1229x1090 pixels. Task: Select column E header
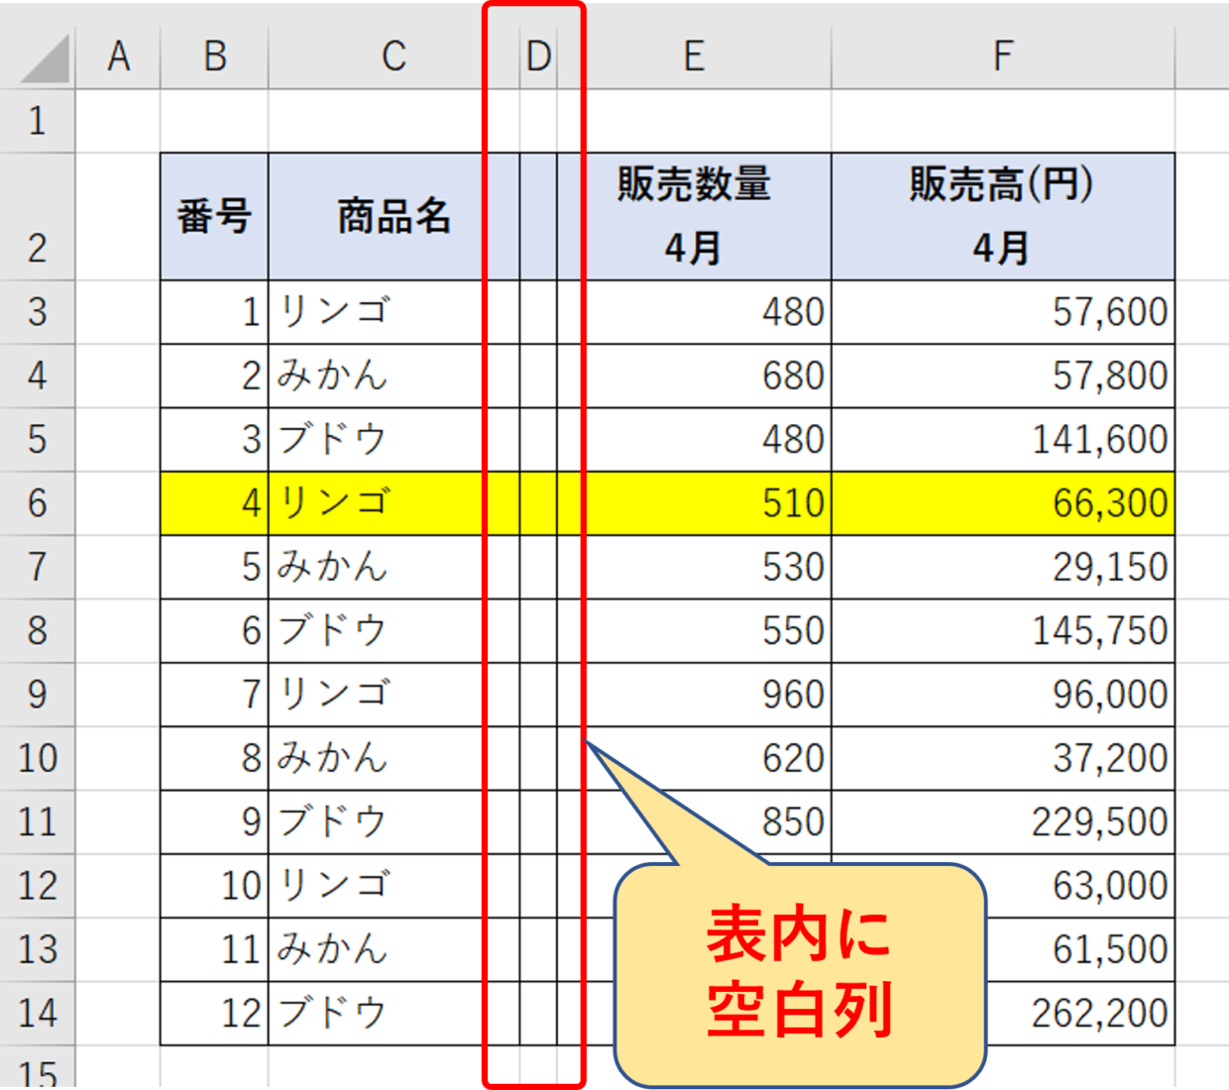click(x=694, y=56)
